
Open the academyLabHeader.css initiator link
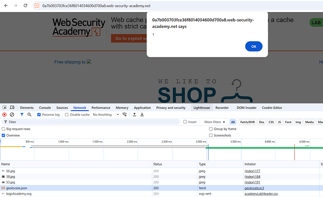click(261, 194)
